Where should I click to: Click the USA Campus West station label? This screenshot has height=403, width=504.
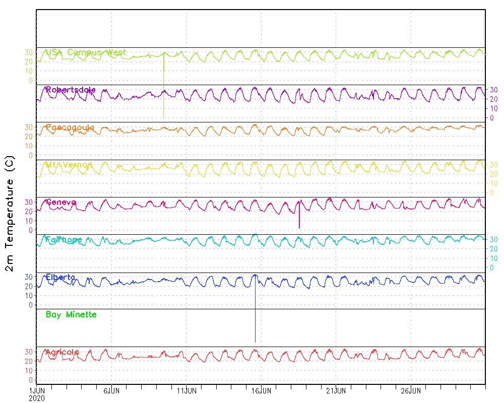(86, 52)
